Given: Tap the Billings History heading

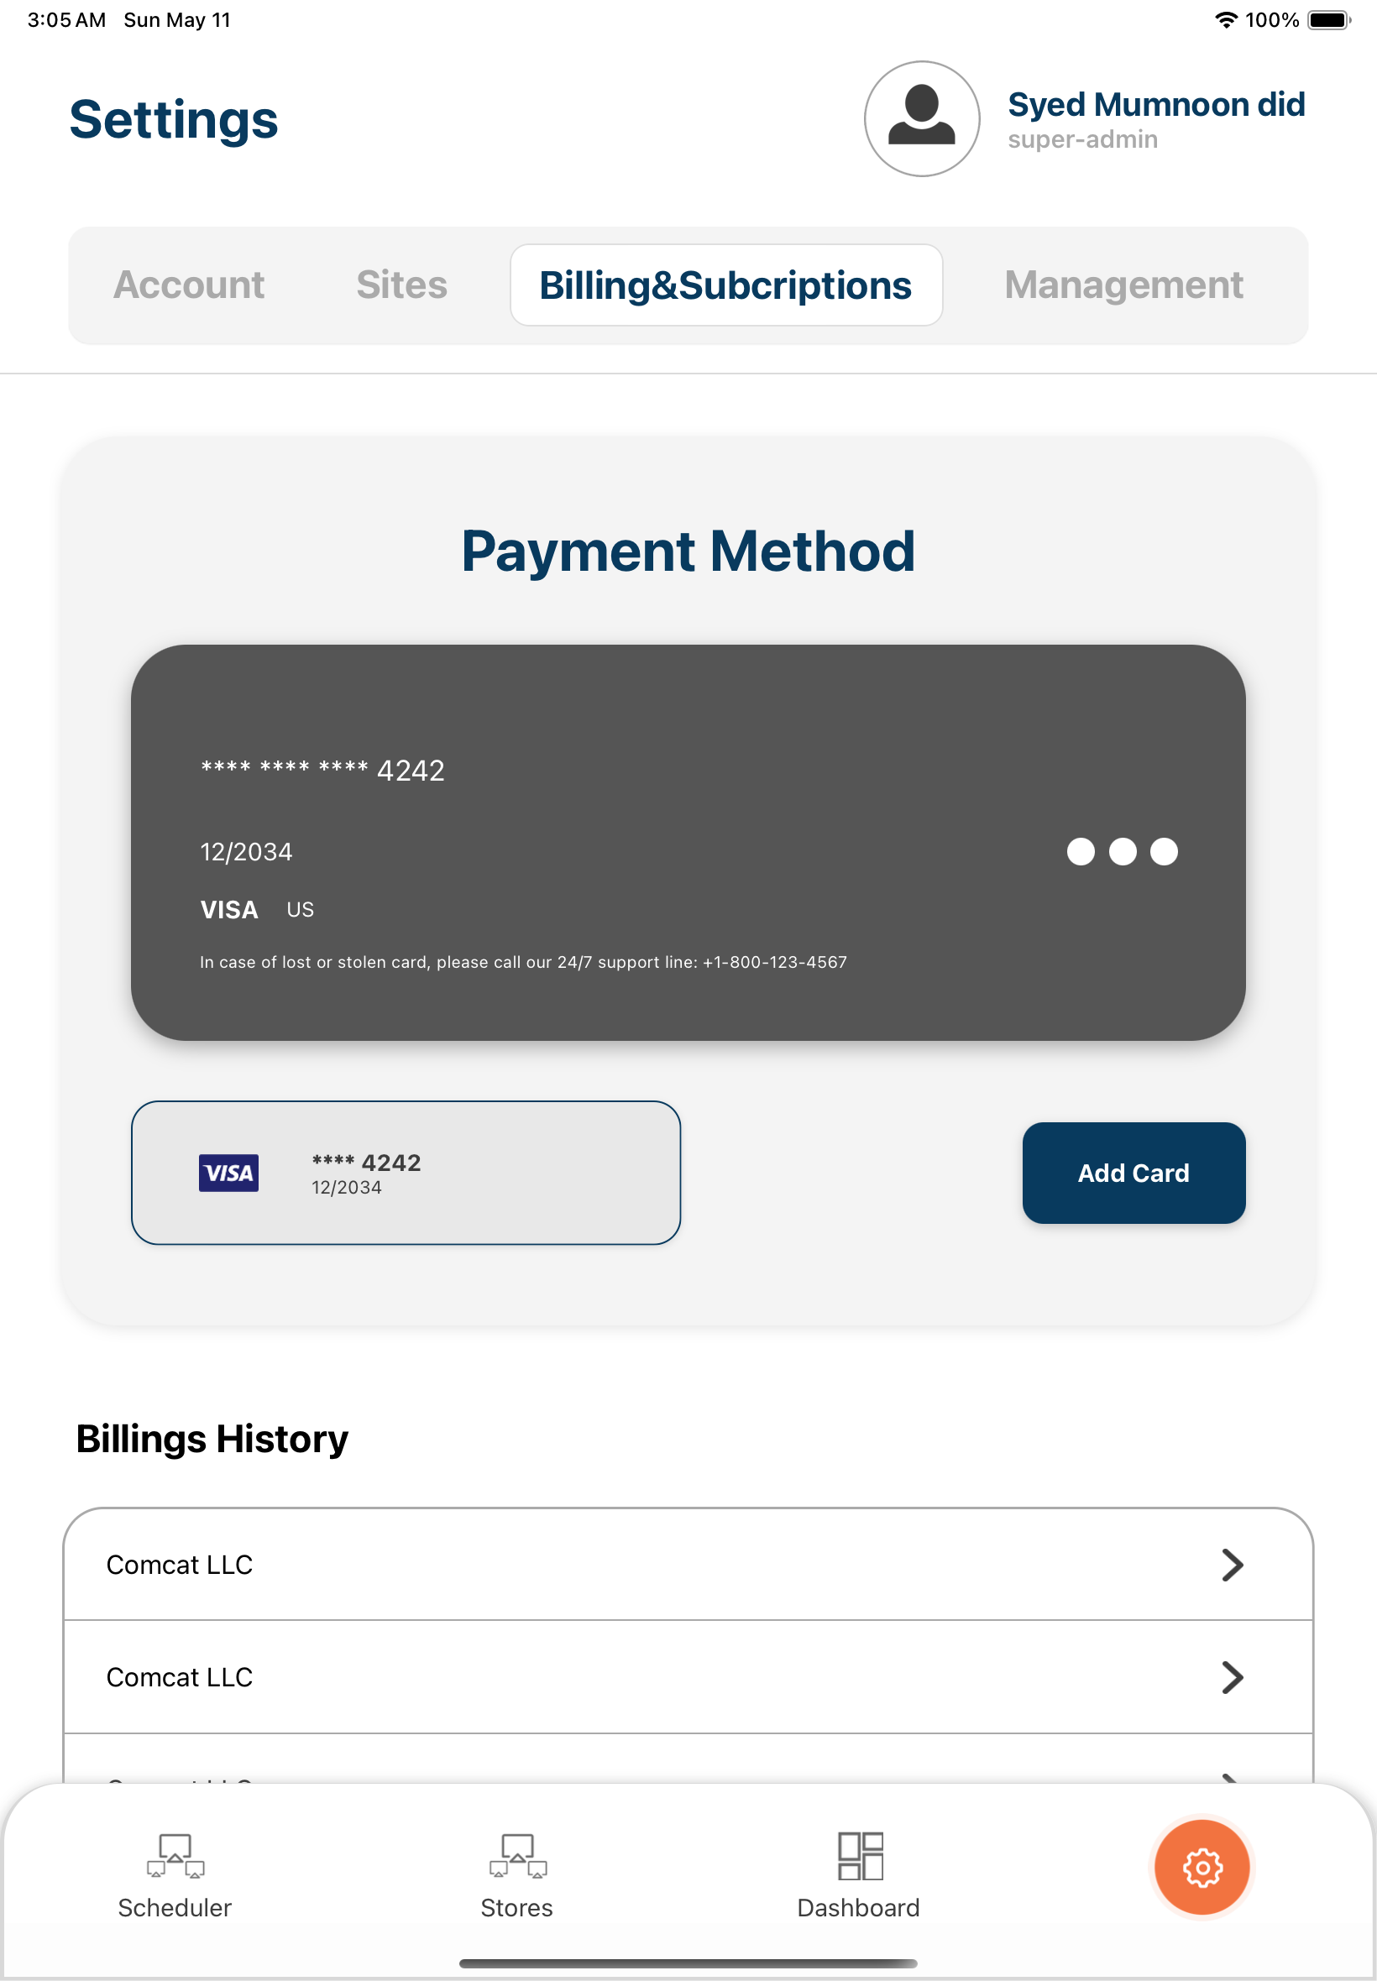Looking at the screenshot, I should 212,1439.
